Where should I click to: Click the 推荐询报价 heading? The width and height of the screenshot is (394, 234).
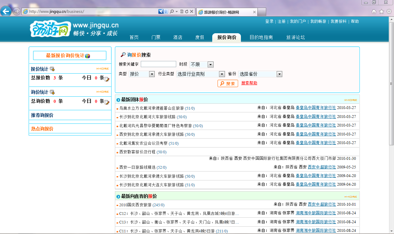pos(42,115)
